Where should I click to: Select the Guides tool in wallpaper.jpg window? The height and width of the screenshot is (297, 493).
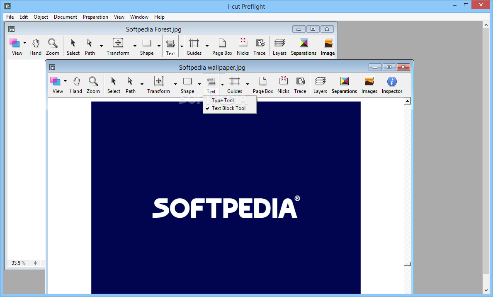235,85
